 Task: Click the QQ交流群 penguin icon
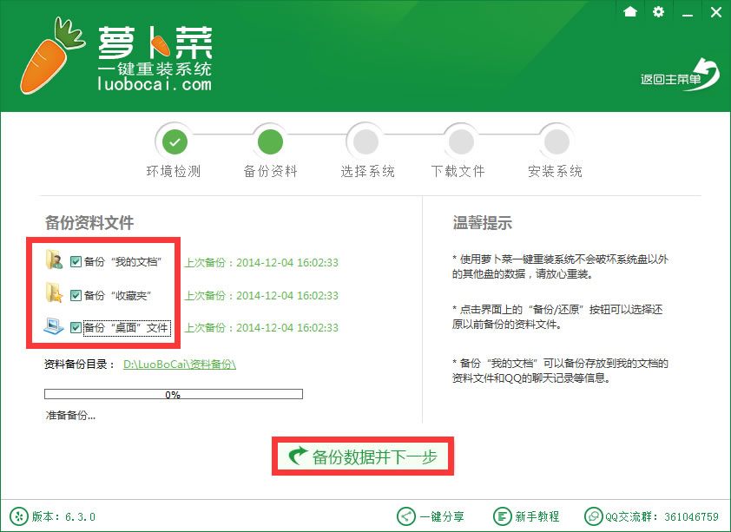[x=595, y=516]
